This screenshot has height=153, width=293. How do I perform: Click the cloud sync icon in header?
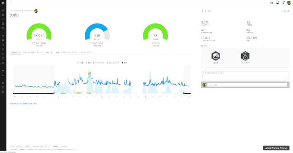tap(272, 3)
